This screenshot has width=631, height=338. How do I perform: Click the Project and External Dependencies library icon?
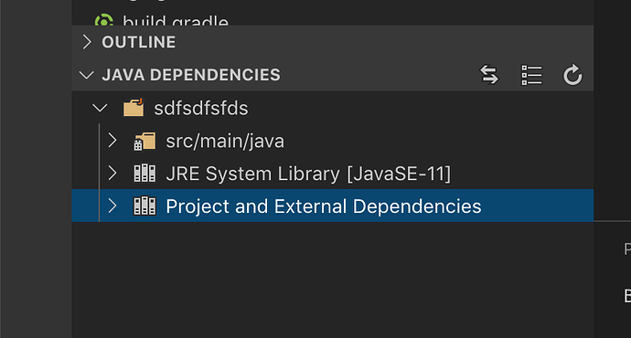[x=144, y=206]
